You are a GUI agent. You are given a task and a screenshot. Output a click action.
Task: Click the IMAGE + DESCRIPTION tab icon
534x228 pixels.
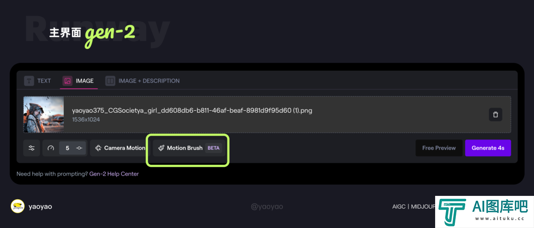(110, 81)
